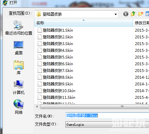Sort by the 修改日期 column header
This screenshot has width=149, height=134.
[x=141, y=23]
